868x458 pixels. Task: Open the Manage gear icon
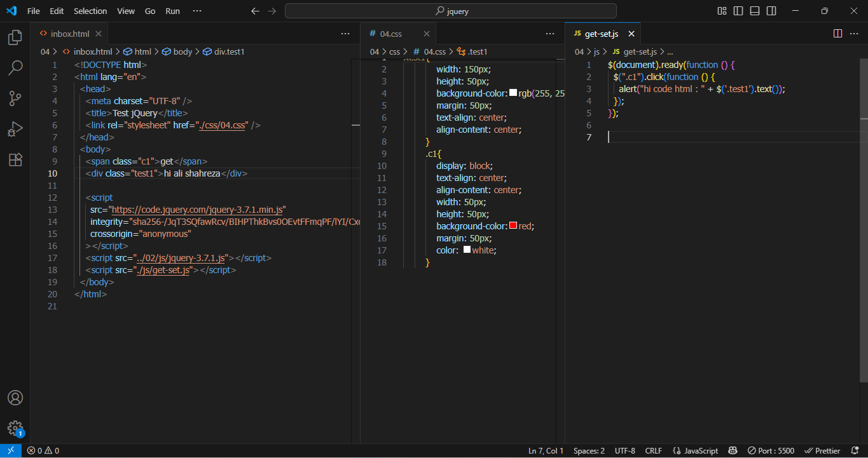click(x=15, y=428)
